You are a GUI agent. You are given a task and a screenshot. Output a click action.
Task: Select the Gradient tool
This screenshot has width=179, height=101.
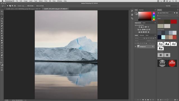2,38
